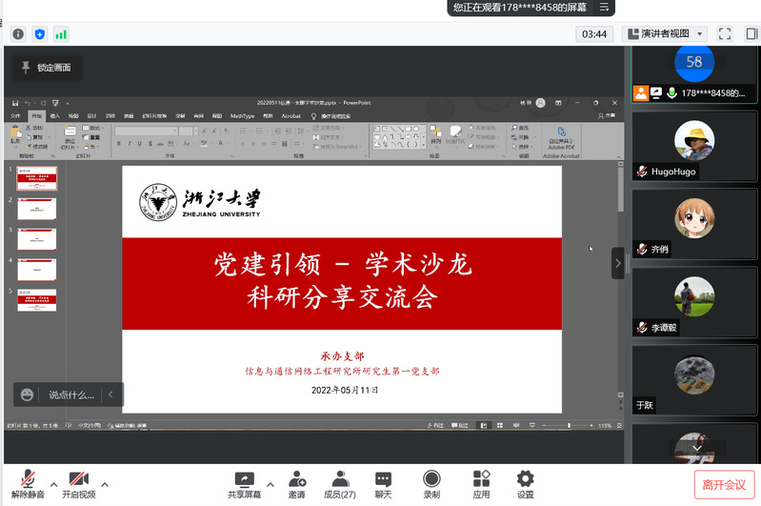
Task: Expand audio options next to 解除静音
Action: click(54, 484)
